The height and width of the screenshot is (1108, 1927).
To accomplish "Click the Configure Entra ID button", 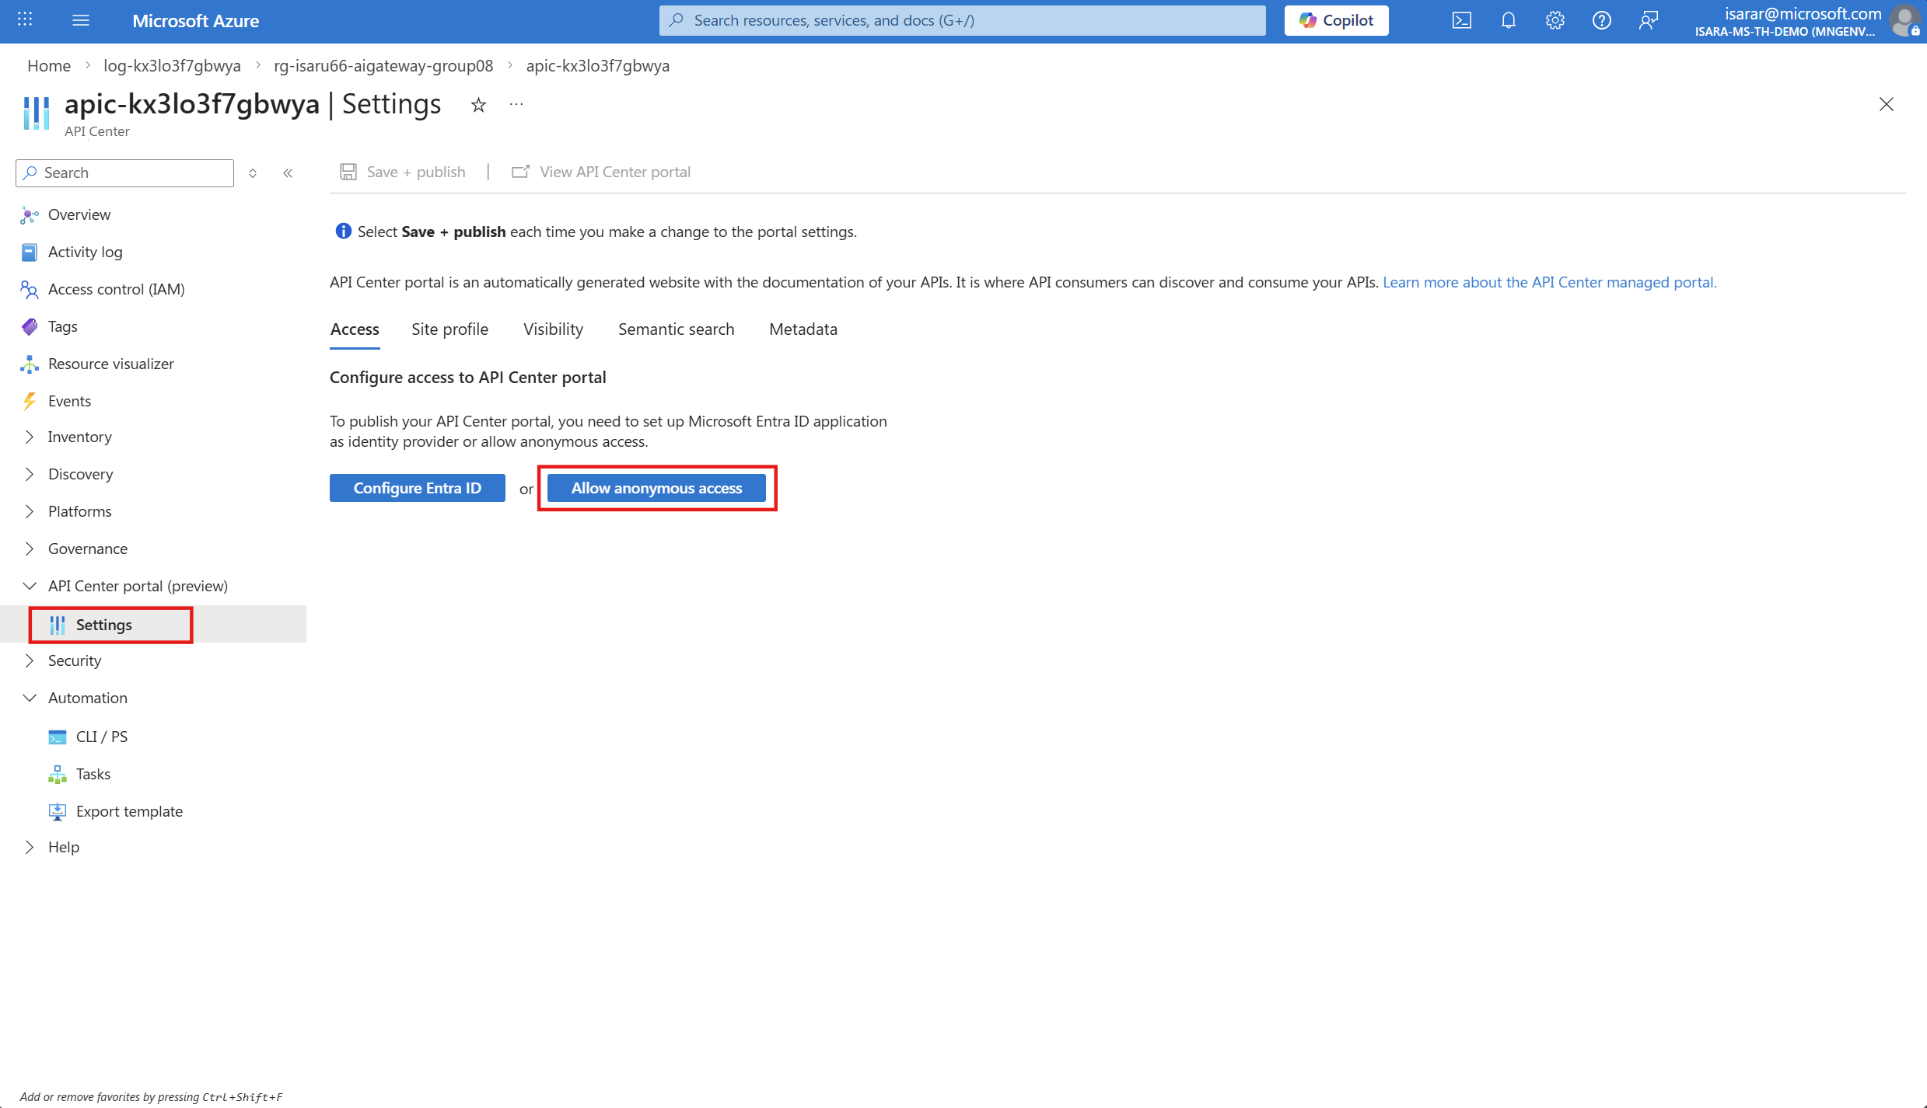I will coord(418,488).
